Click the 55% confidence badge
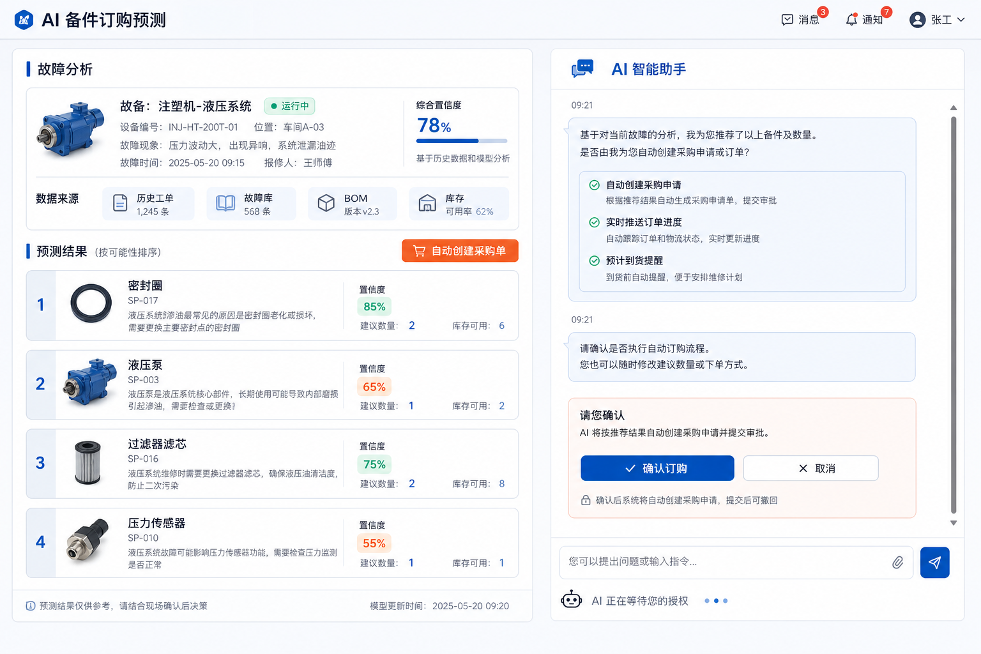 374,544
